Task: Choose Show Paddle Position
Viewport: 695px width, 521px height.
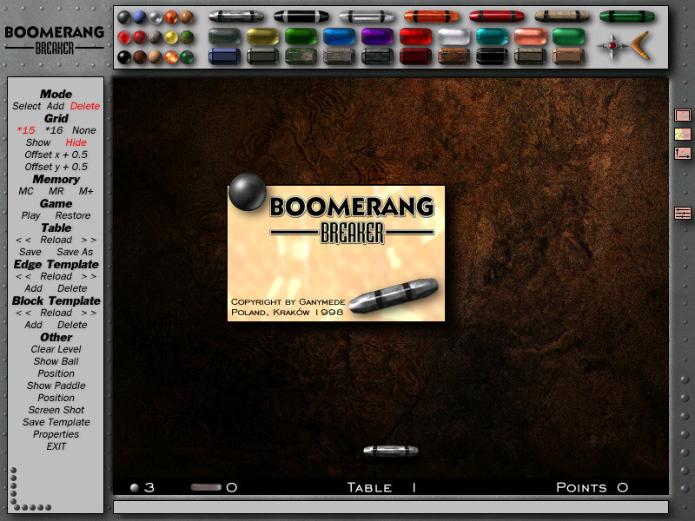Action: 56,392
